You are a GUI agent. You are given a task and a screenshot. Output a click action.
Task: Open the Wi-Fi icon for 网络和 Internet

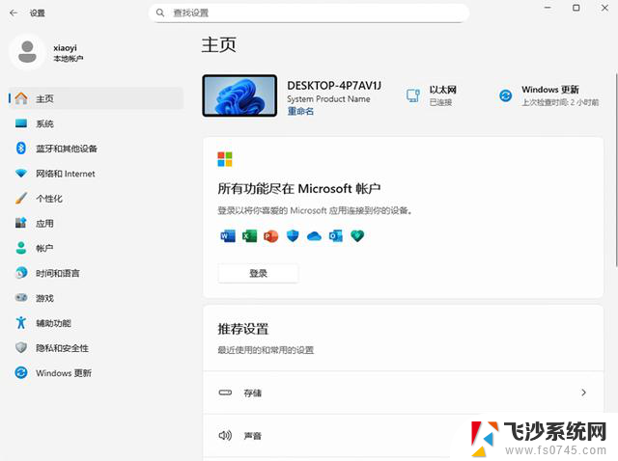pos(21,174)
